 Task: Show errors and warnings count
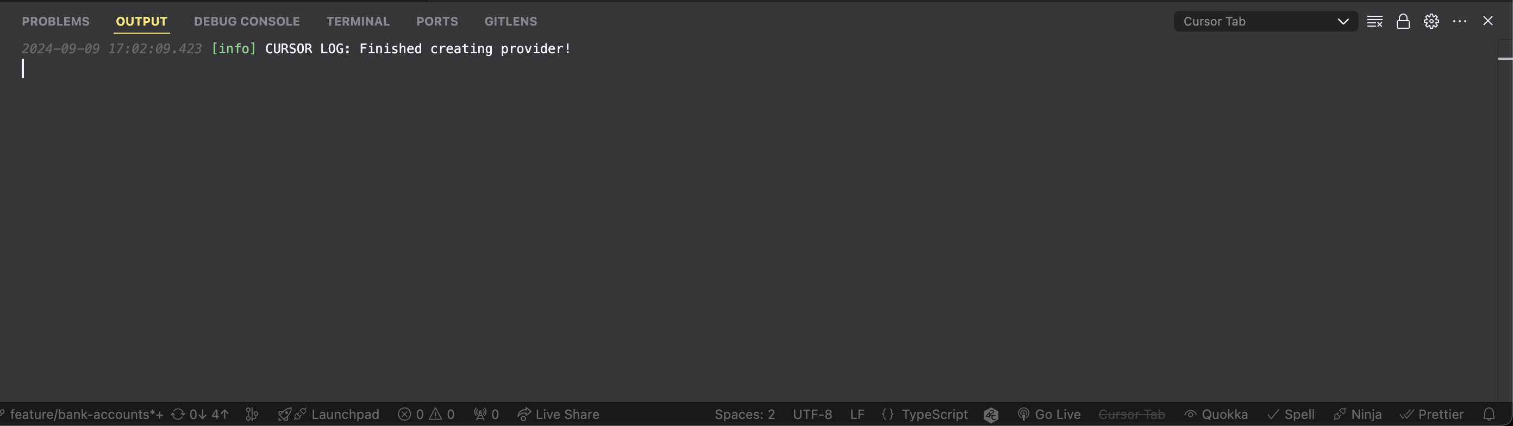[x=426, y=414]
